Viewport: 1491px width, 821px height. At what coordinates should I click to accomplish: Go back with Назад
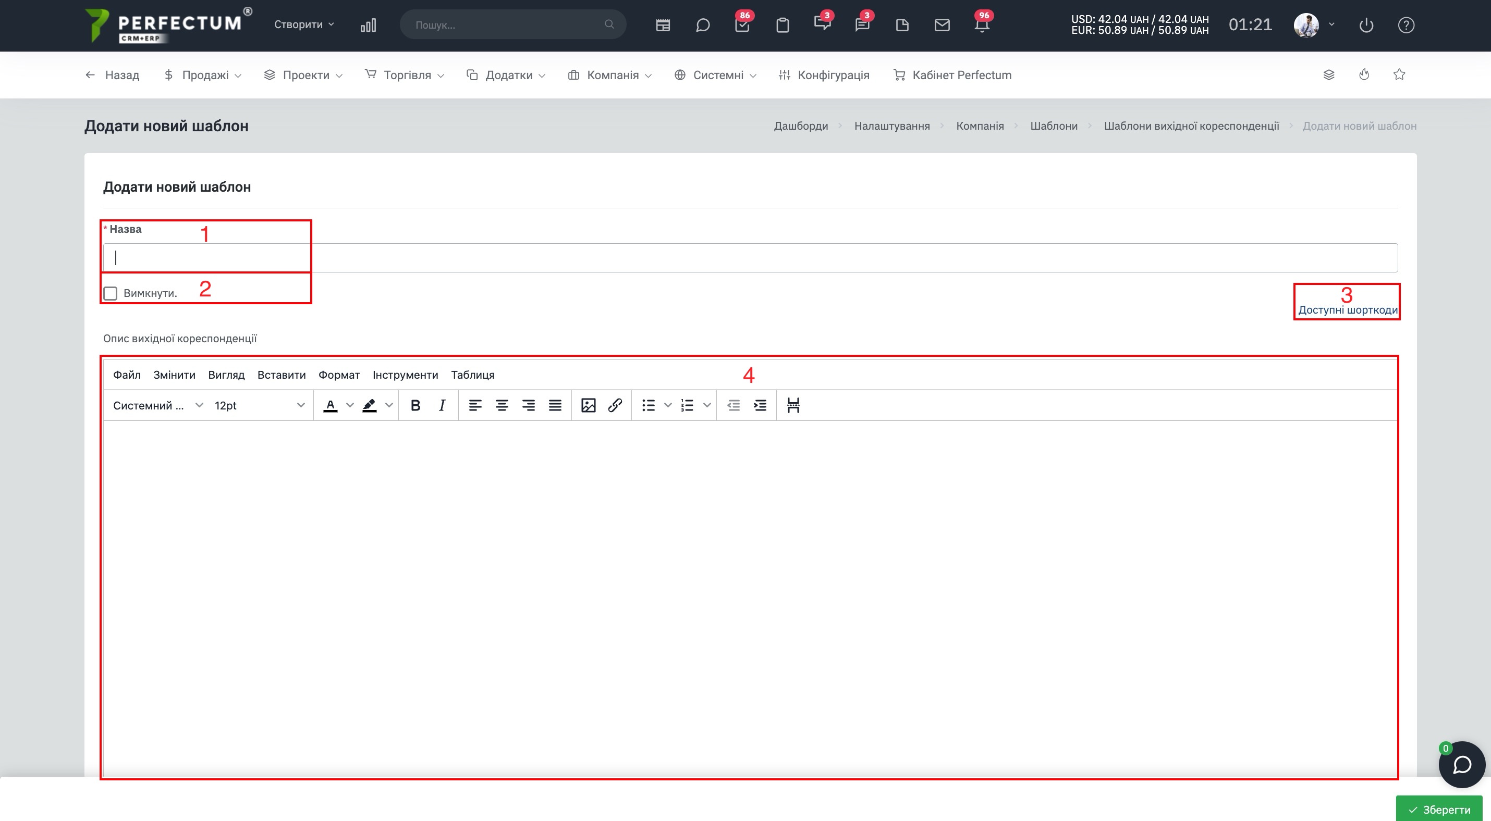click(x=112, y=74)
